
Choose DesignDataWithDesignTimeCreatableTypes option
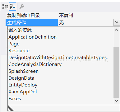[x=61, y=58]
